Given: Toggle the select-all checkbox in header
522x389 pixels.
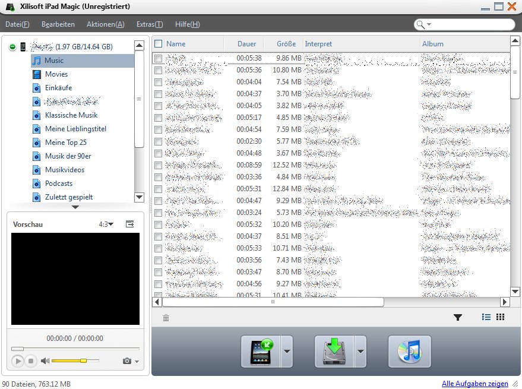Looking at the screenshot, I should click(159, 44).
